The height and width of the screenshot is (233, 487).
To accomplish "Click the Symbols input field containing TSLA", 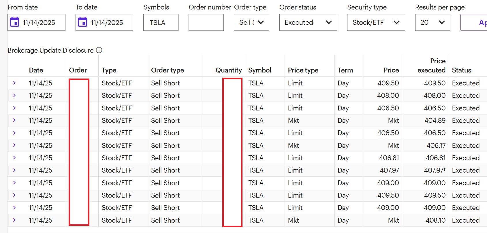I will (161, 22).
